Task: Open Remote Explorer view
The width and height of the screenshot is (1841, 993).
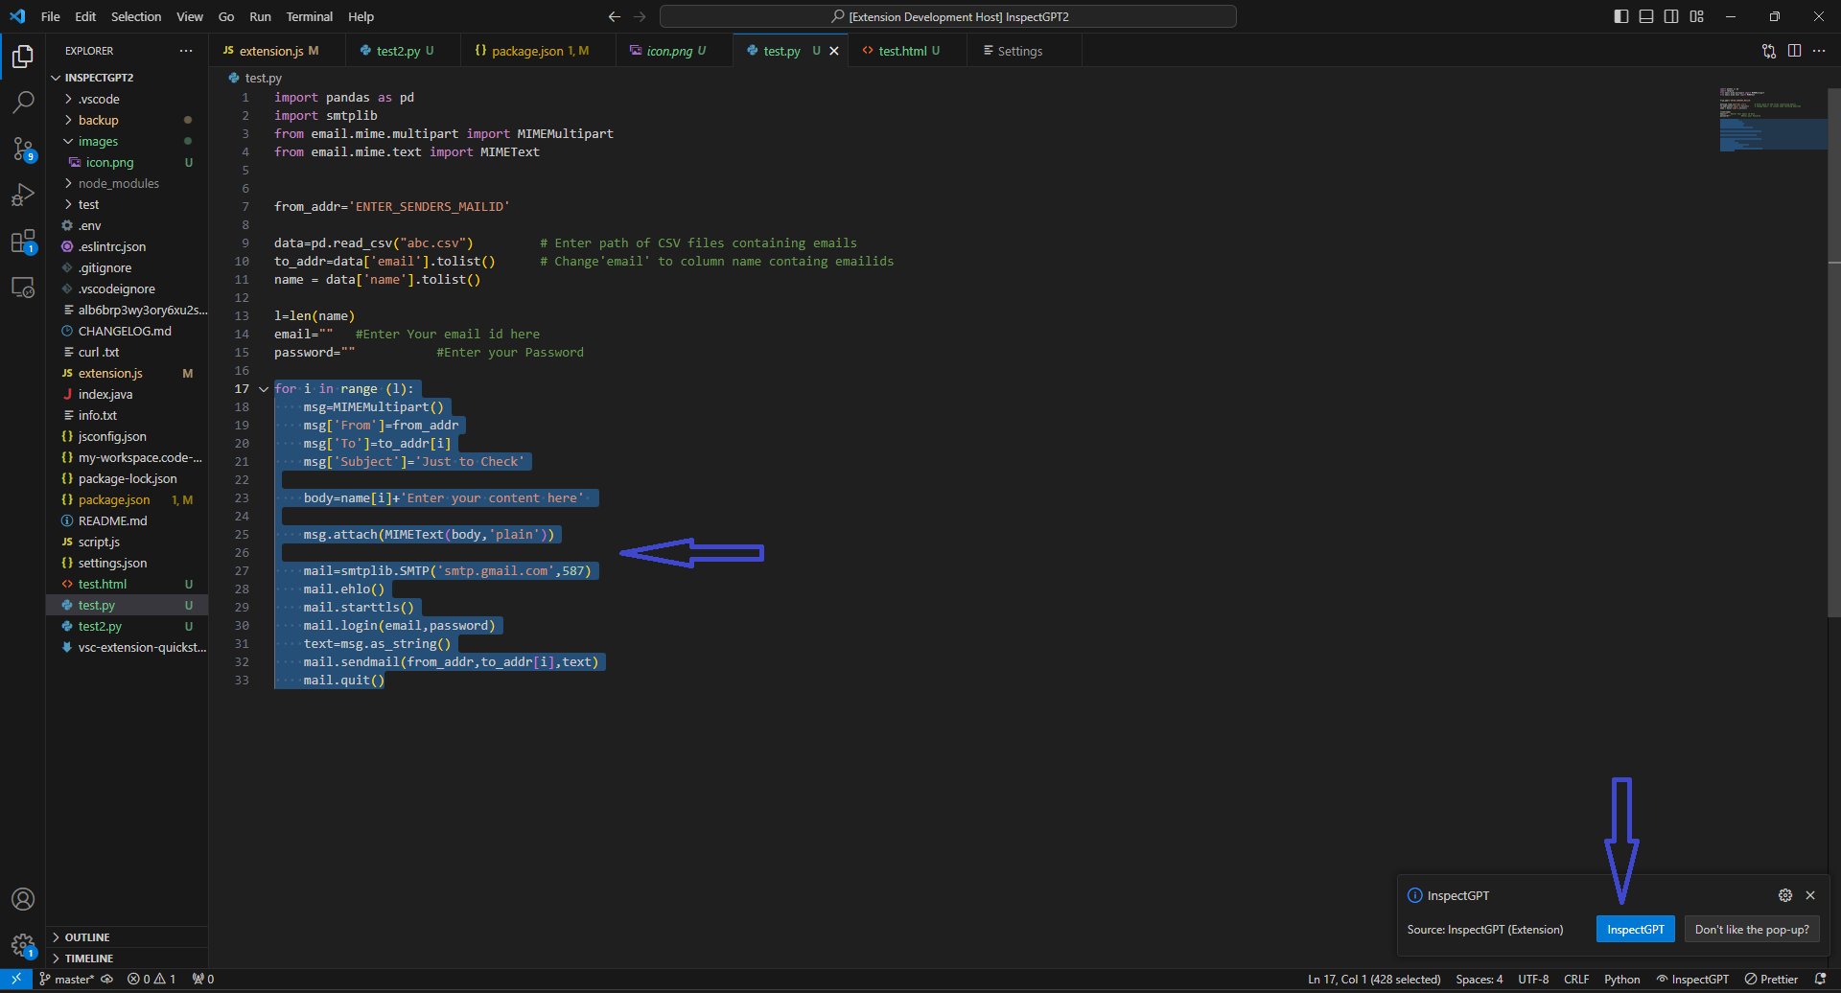Action: coord(23,288)
